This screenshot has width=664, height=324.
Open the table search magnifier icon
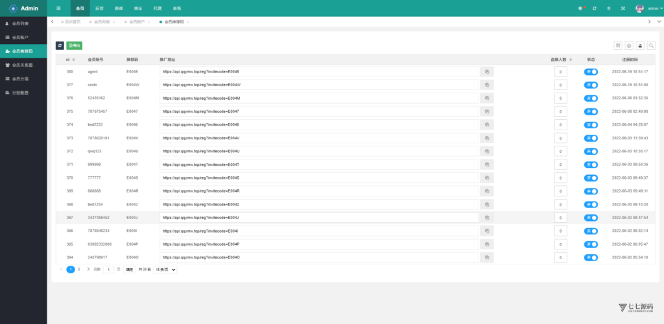651,46
